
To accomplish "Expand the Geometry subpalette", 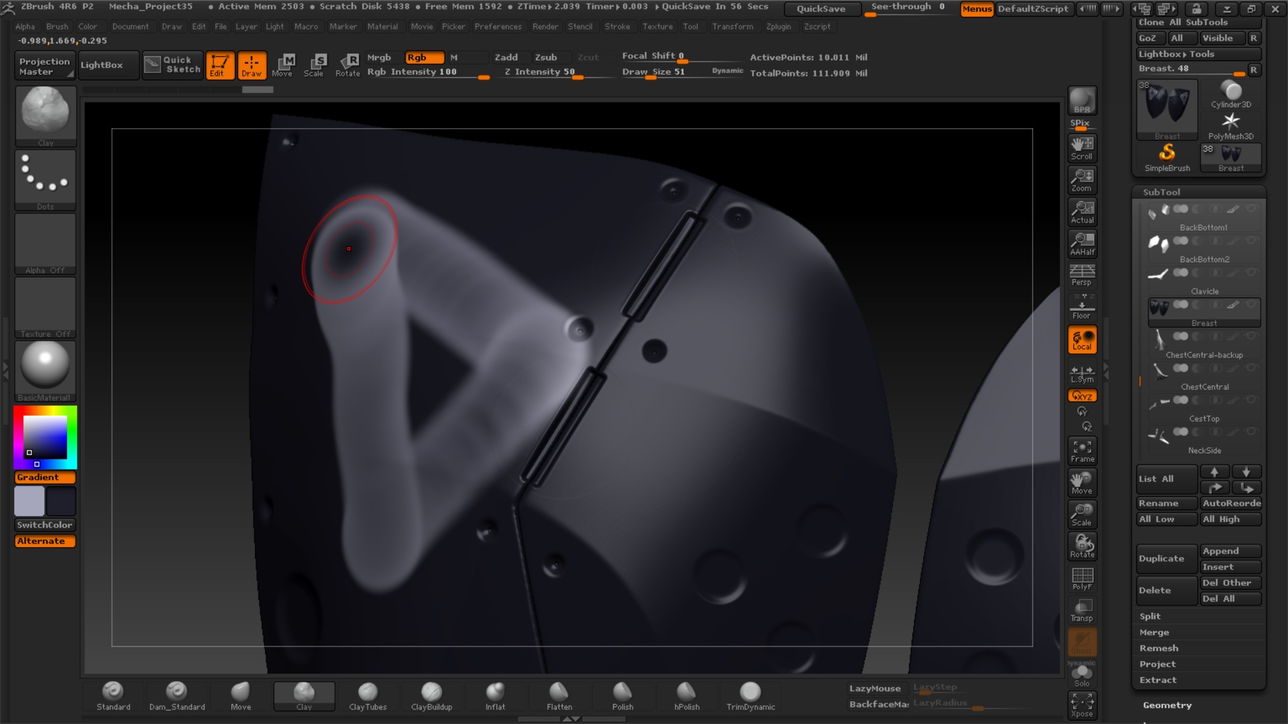I will (x=1167, y=705).
